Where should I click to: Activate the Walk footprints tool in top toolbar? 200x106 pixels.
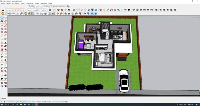tap(129, 10)
